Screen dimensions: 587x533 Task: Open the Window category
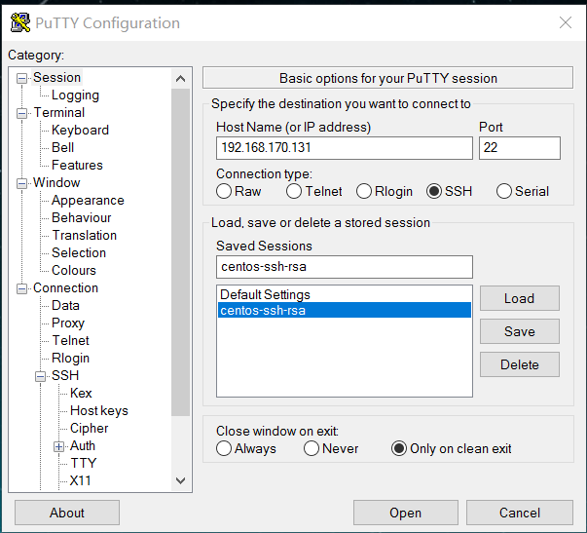pyautogui.click(x=56, y=182)
